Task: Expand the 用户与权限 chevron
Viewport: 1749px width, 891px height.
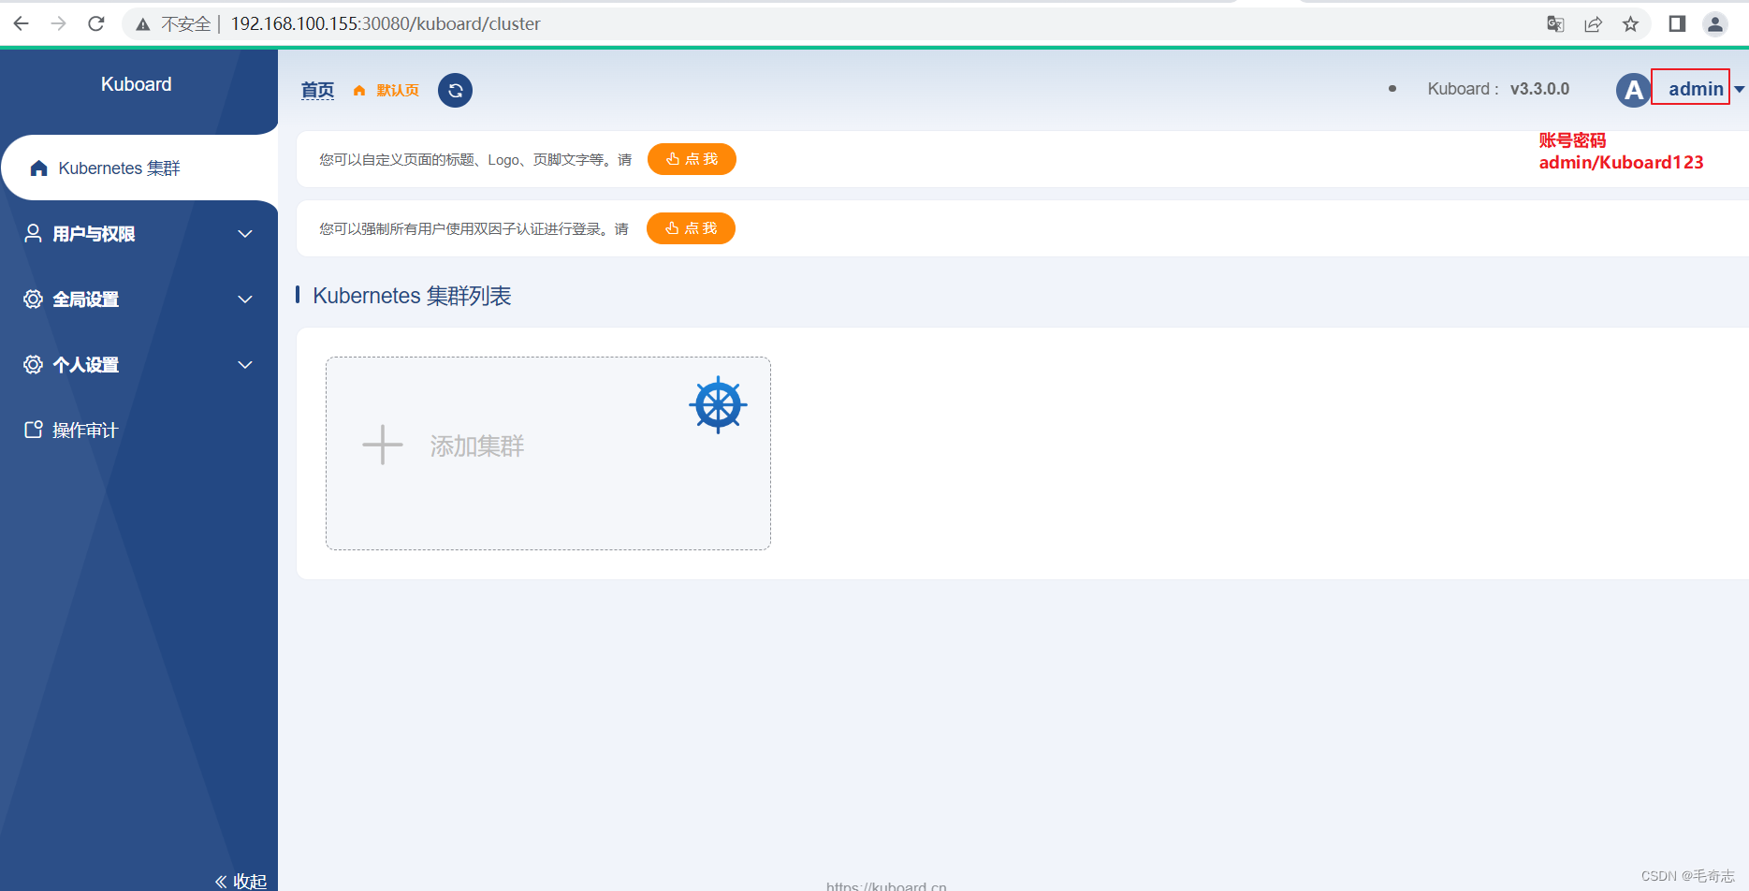Action: 245,234
